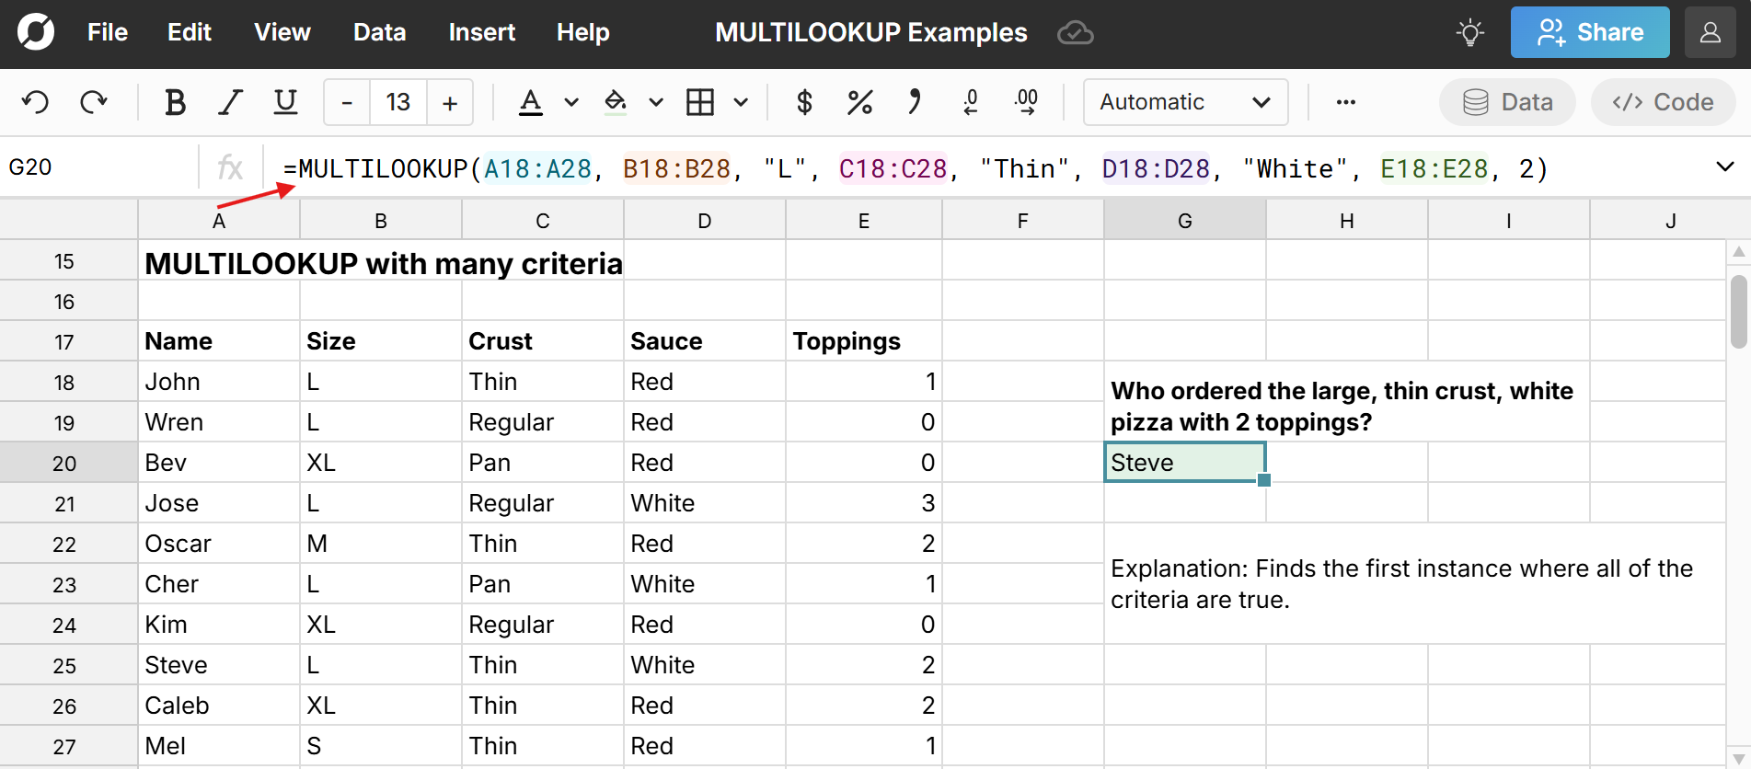1751x769 pixels.
Task: Toggle bold formatting
Action: coord(175,102)
